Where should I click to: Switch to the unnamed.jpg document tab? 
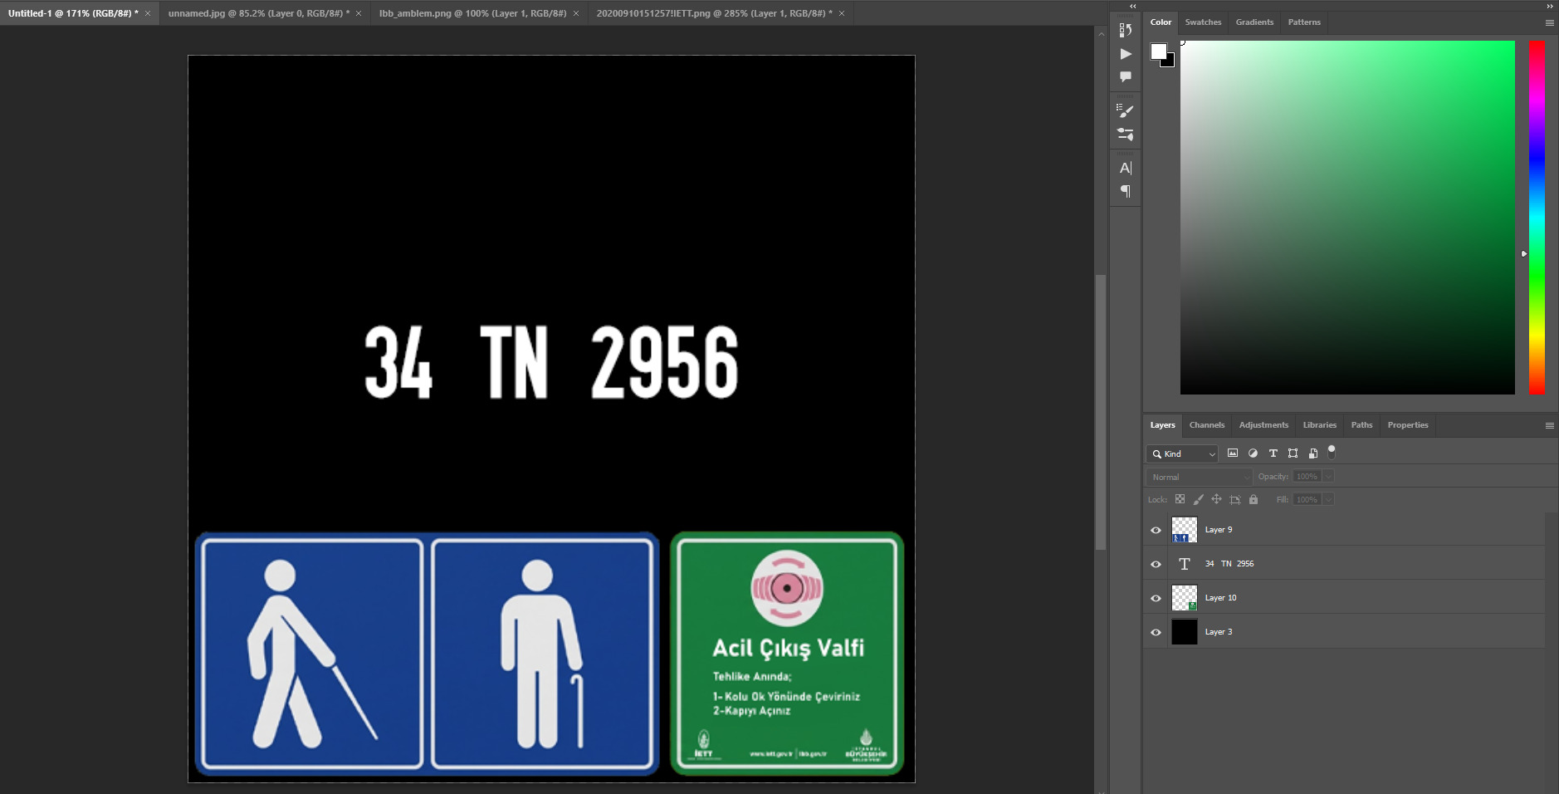(257, 13)
